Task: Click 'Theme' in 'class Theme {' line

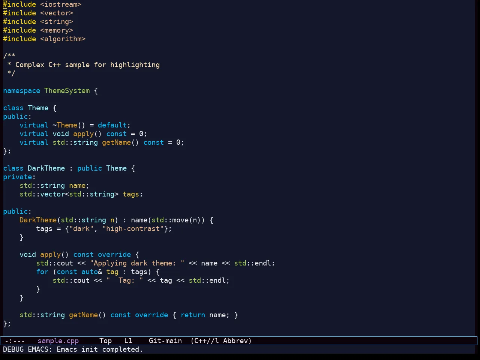Action: [x=38, y=108]
